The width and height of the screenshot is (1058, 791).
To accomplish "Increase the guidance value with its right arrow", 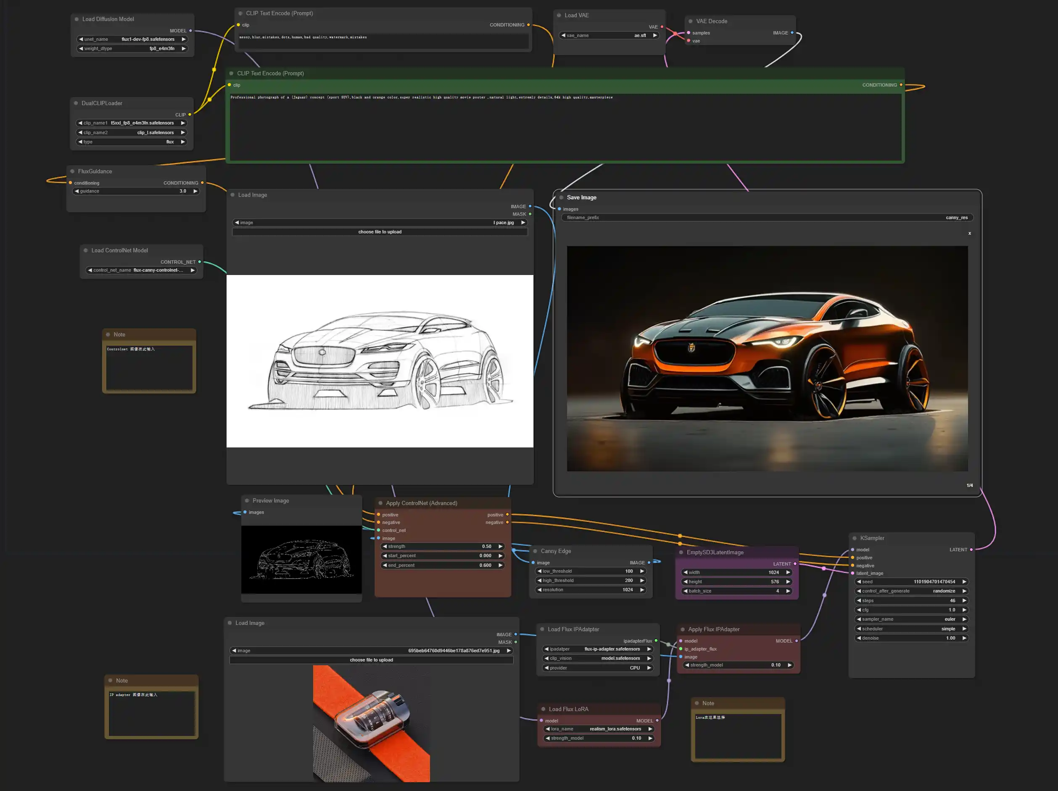I will pos(195,191).
